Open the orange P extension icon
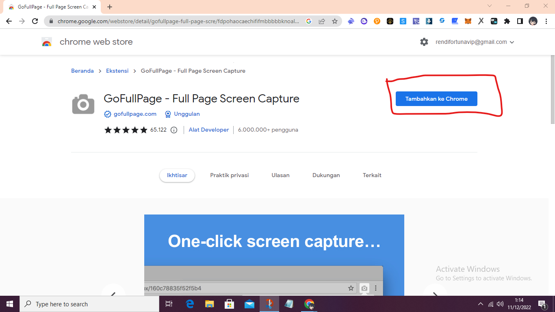The height and width of the screenshot is (312, 555). tap(377, 21)
